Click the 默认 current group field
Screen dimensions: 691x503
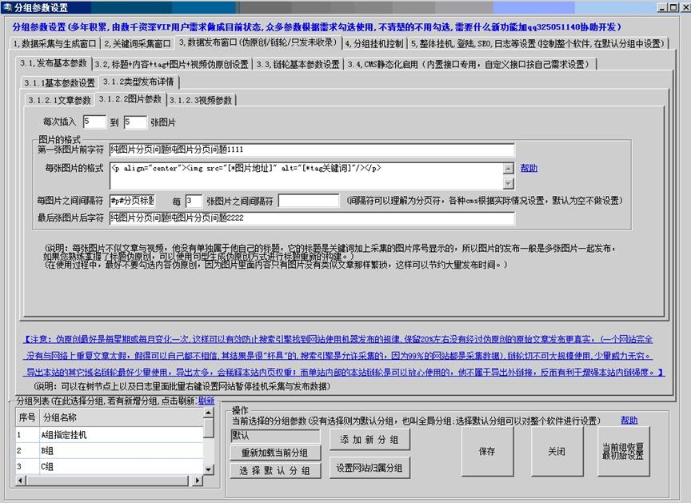[x=275, y=436]
